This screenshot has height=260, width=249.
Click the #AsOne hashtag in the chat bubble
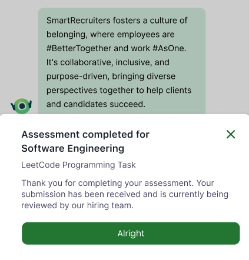pos(170,48)
